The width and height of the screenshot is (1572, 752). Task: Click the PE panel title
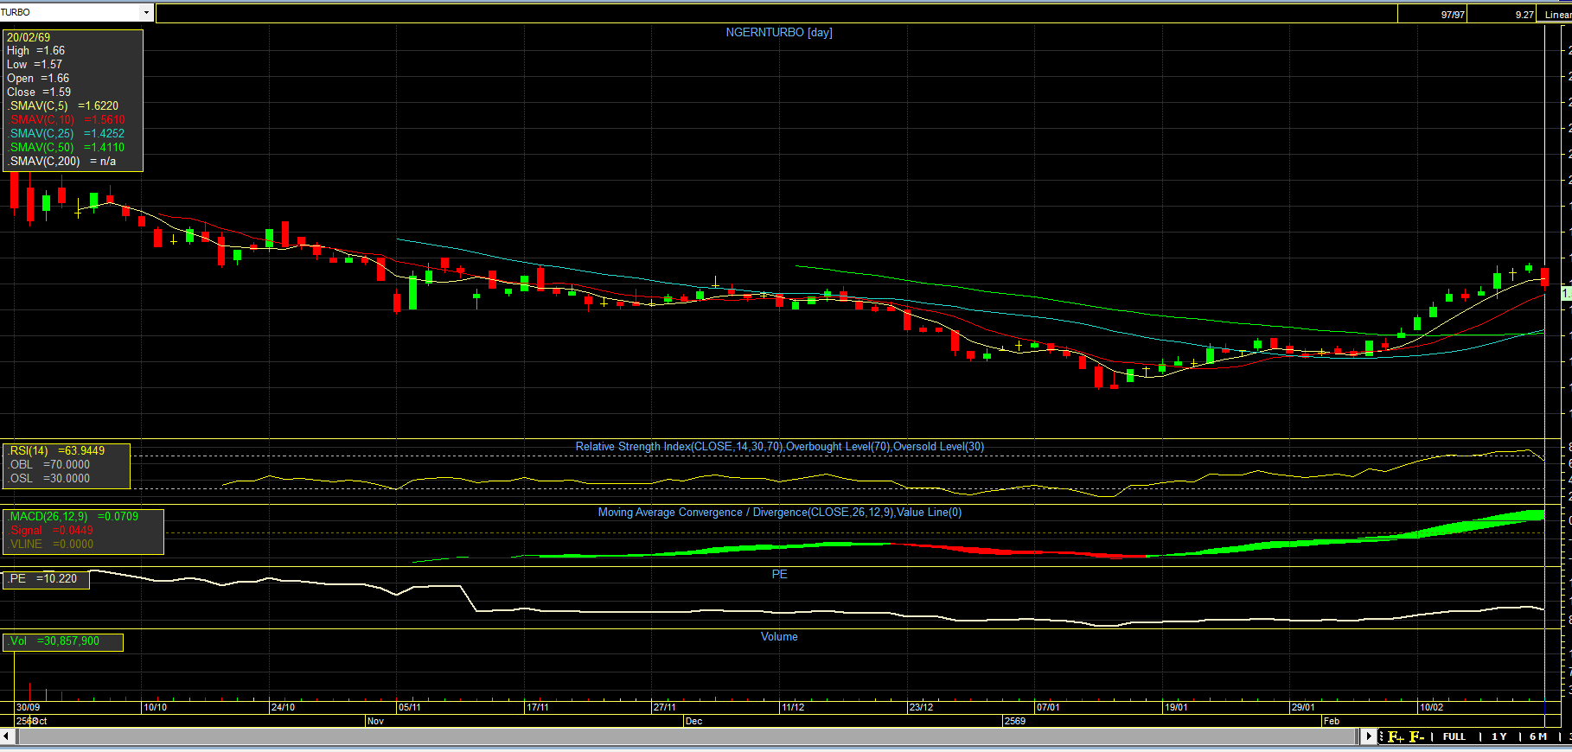(780, 575)
